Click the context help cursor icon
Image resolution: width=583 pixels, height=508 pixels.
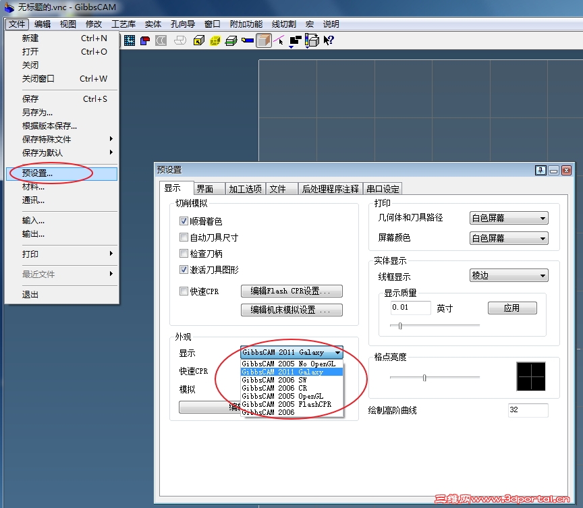coord(329,40)
